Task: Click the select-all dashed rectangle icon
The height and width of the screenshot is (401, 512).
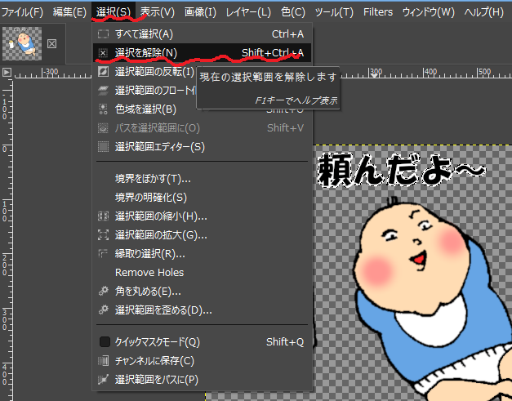Action: pyautogui.click(x=103, y=34)
